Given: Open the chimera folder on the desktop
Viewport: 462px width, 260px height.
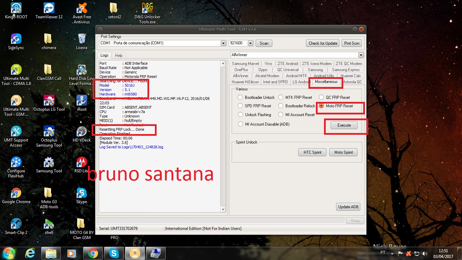Looking at the screenshot, I should (x=49, y=42).
